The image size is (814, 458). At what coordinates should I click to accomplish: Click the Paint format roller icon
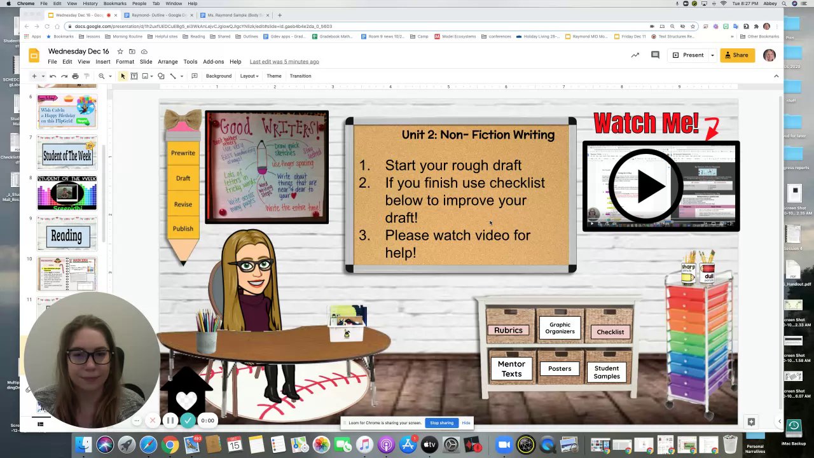86,76
